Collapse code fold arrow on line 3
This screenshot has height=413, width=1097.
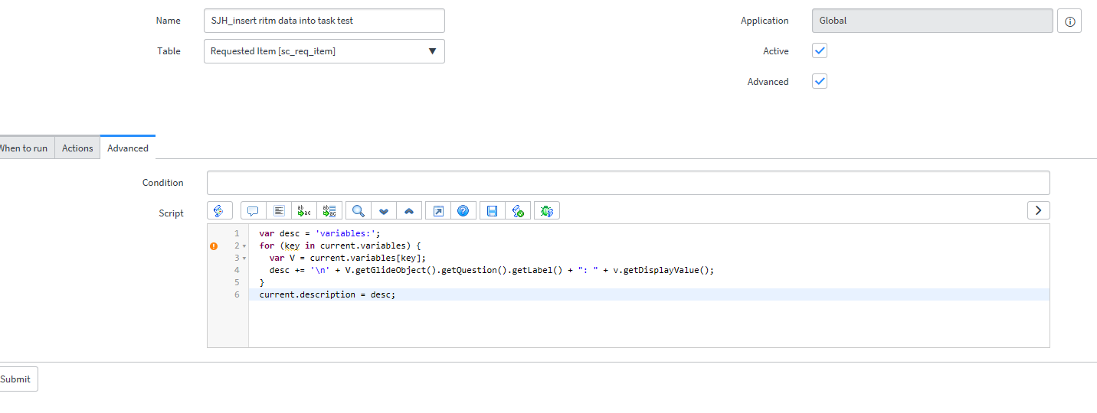[x=244, y=259]
